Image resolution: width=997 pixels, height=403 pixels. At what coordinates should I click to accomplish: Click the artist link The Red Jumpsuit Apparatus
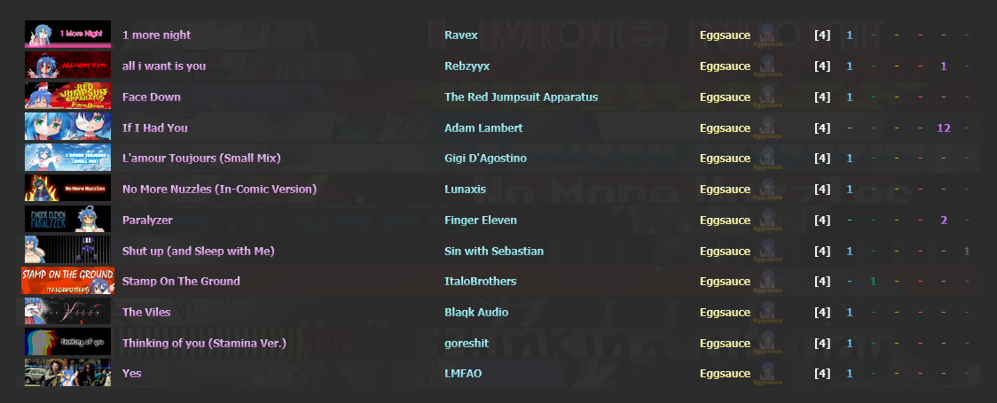(521, 97)
